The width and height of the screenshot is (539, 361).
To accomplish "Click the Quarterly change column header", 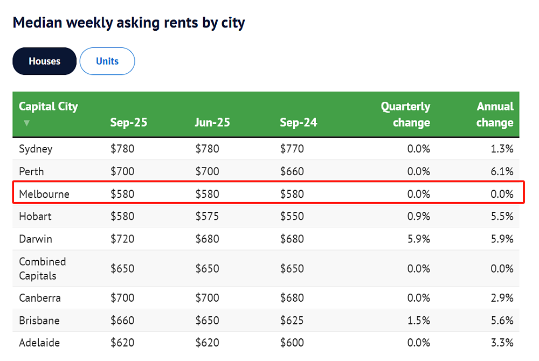I will point(405,114).
